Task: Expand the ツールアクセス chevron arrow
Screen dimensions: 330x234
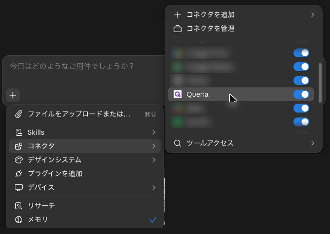Action: coord(313,143)
